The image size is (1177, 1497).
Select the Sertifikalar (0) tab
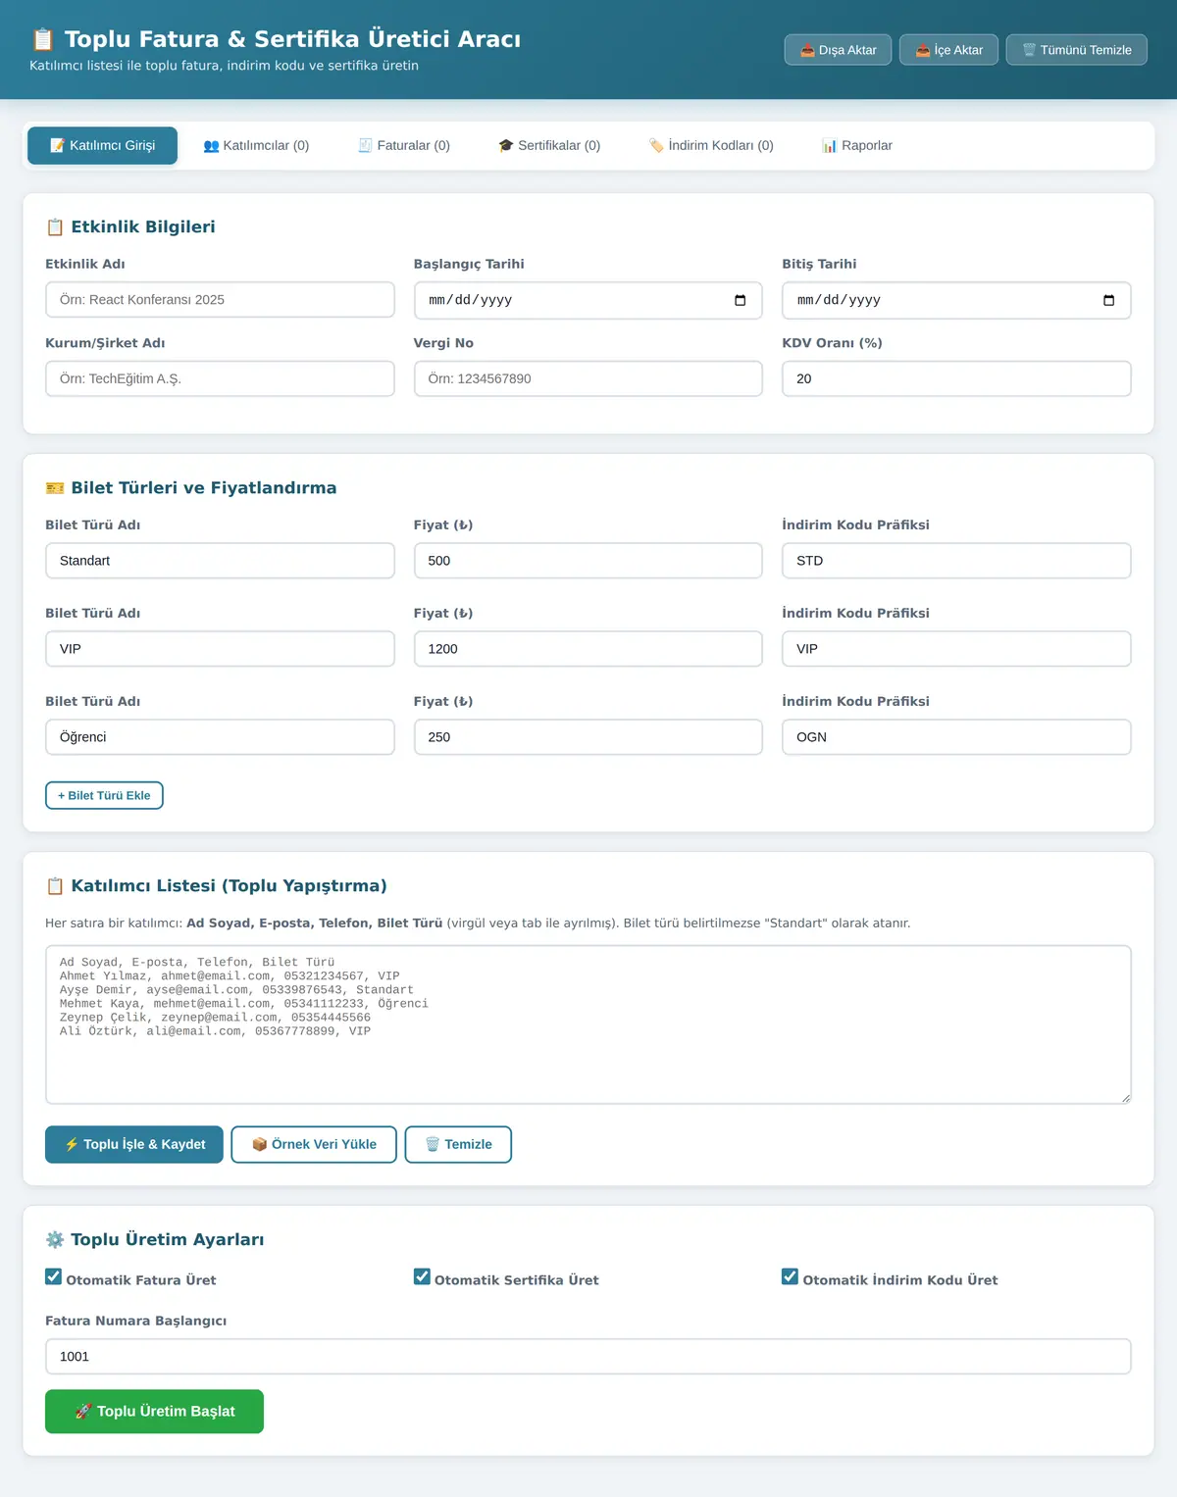coord(549,145)
